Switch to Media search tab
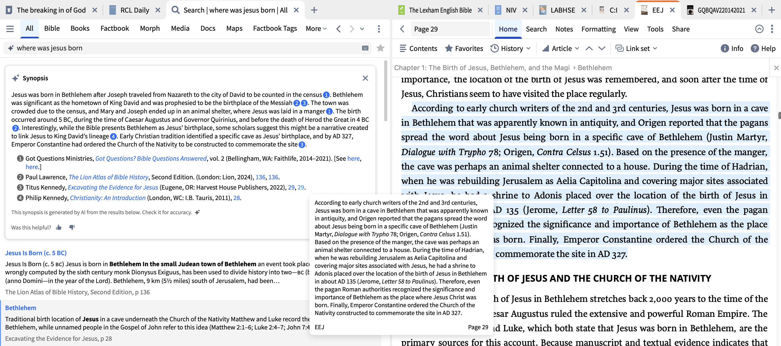This screenshot has height=346, width=781. click(180, 28)
